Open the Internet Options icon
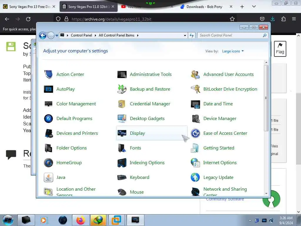The height and width of the screenshot is (226, 301). (x=195, y=162)
